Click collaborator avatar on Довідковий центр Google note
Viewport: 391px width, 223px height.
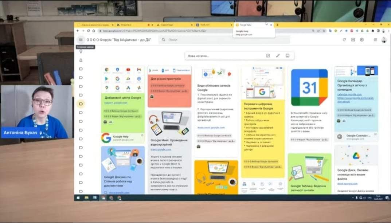(105, 122)
